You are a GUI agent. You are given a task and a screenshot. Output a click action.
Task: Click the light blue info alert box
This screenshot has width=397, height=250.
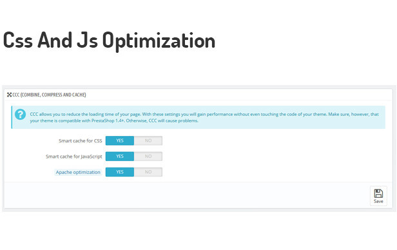click(x=198, y=117)
